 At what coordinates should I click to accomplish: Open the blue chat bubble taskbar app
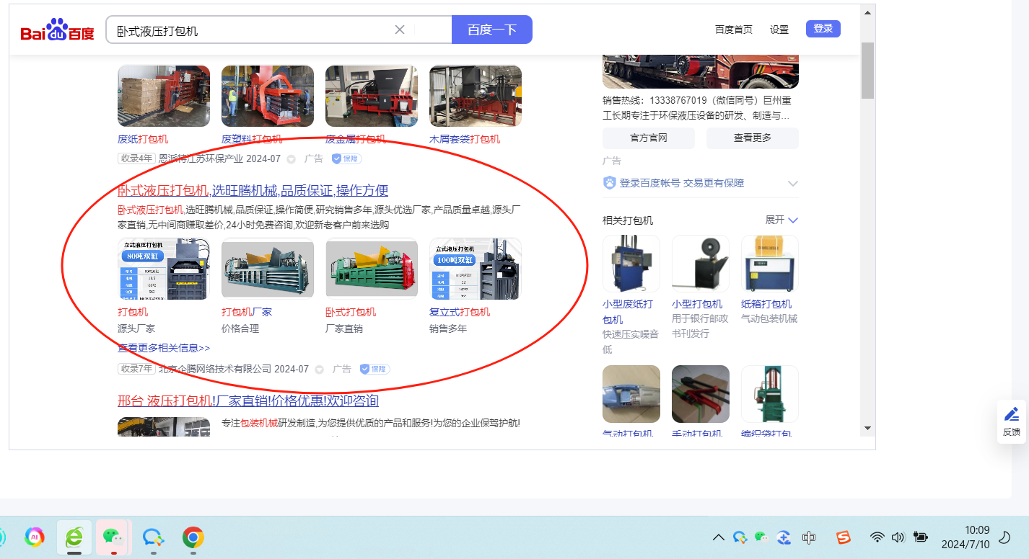coord(153,537)
